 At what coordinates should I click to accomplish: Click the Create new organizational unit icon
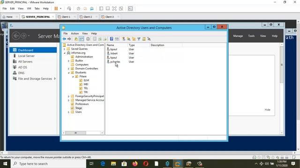[134, 39]
